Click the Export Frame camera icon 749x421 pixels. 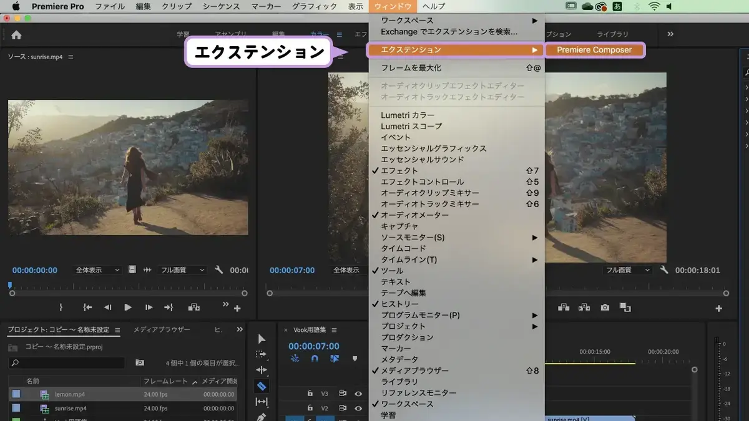point(605,307)
